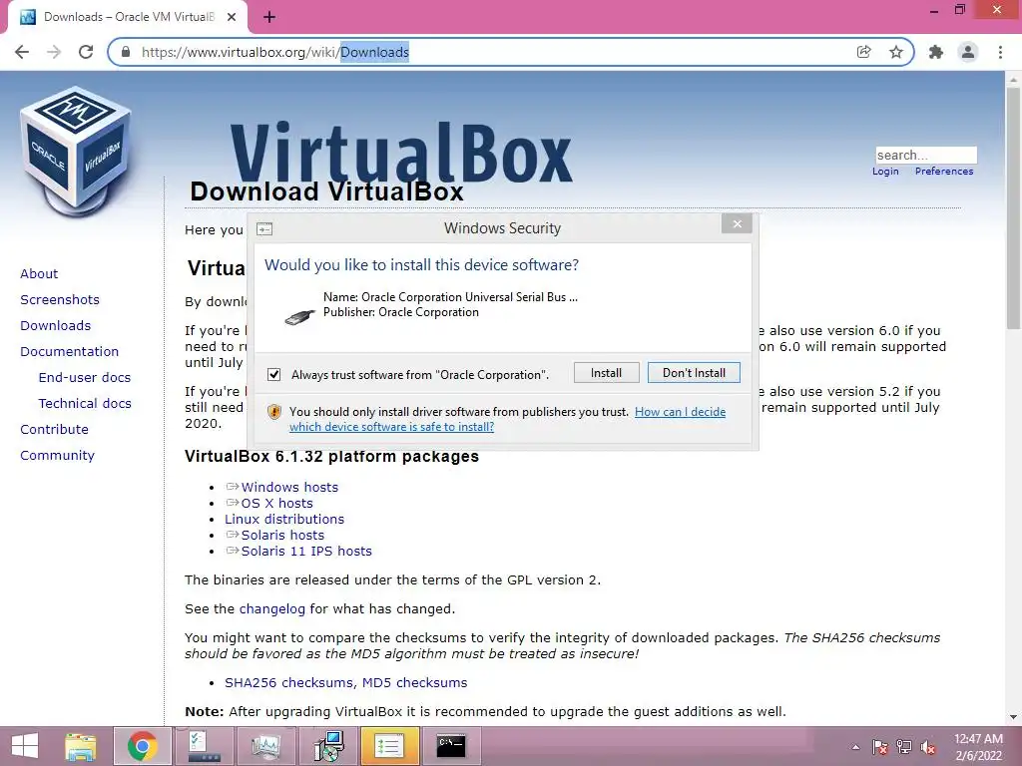
Task: Click the USB device plug icon
Action: click(x=299, y=317)
